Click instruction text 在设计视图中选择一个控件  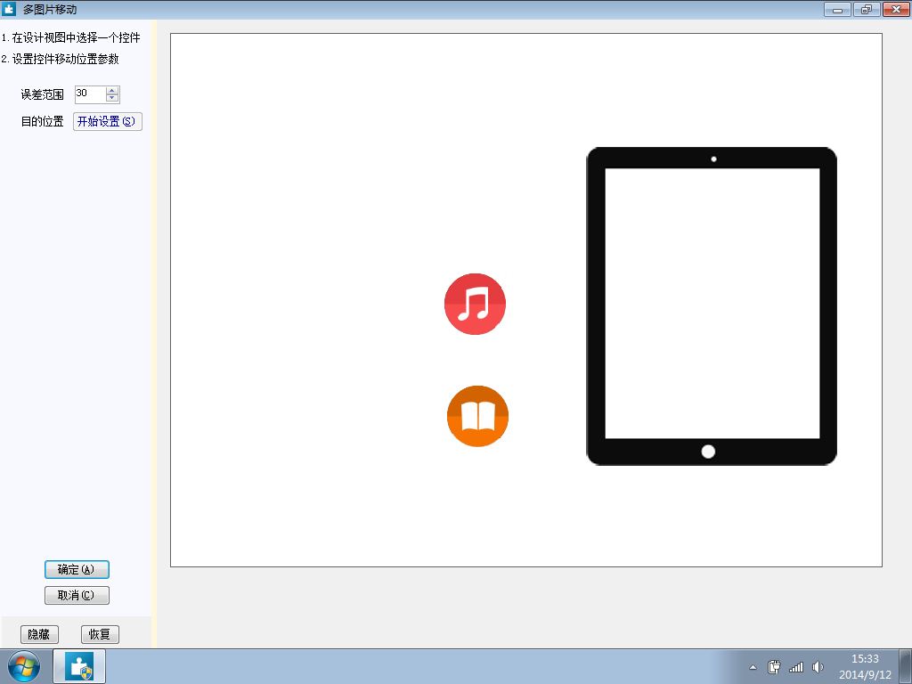pyautogui.click(x=77, y=37)
